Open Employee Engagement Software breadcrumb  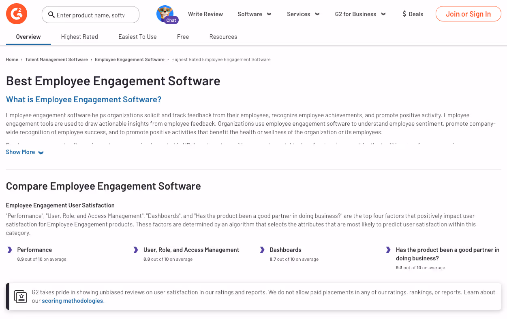point(130,59)
